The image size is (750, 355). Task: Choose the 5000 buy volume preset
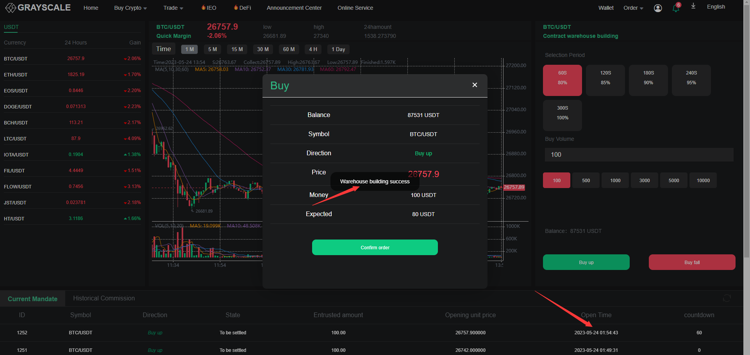pyautogui.click(x=674, y=180)
